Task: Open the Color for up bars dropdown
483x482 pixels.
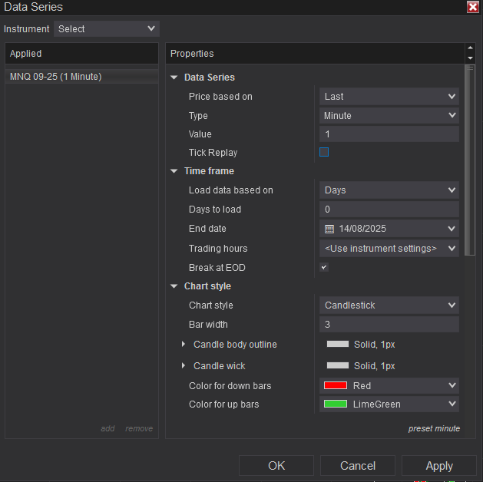Action: (x=389, y=404)
